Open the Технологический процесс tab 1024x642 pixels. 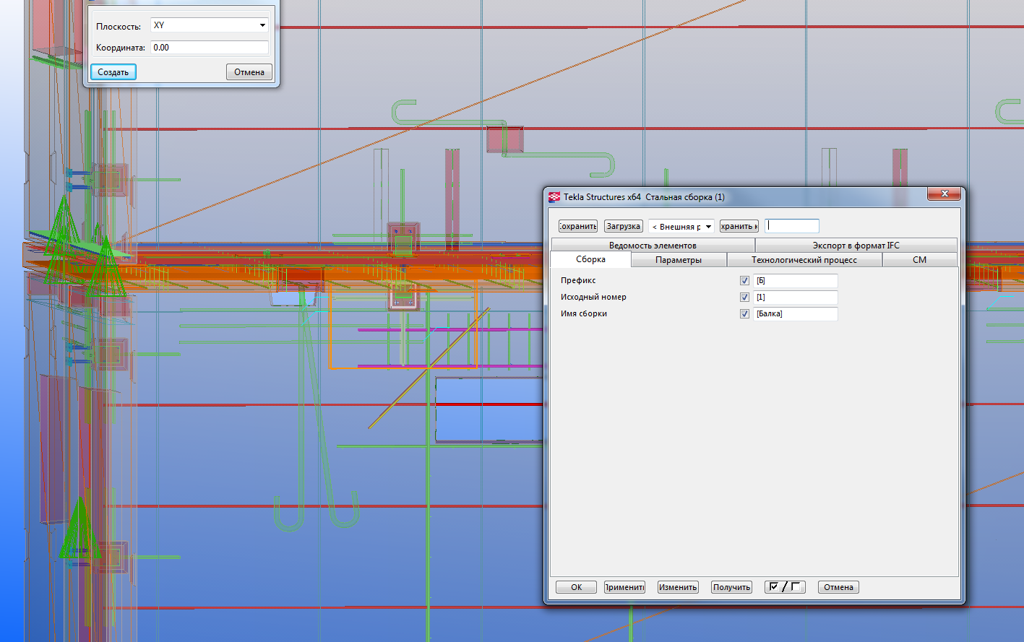coord(804,260)
